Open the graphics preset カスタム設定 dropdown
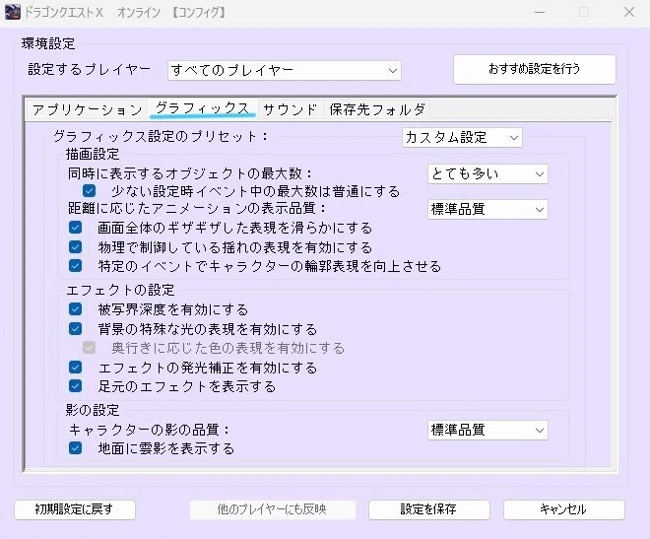Viewport: 650px width, 539px height. 462,138
